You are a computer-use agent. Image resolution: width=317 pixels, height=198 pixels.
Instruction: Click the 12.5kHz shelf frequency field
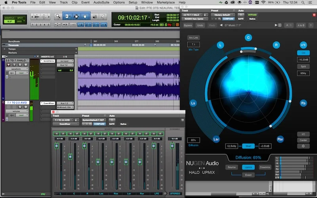click(231, 146)
